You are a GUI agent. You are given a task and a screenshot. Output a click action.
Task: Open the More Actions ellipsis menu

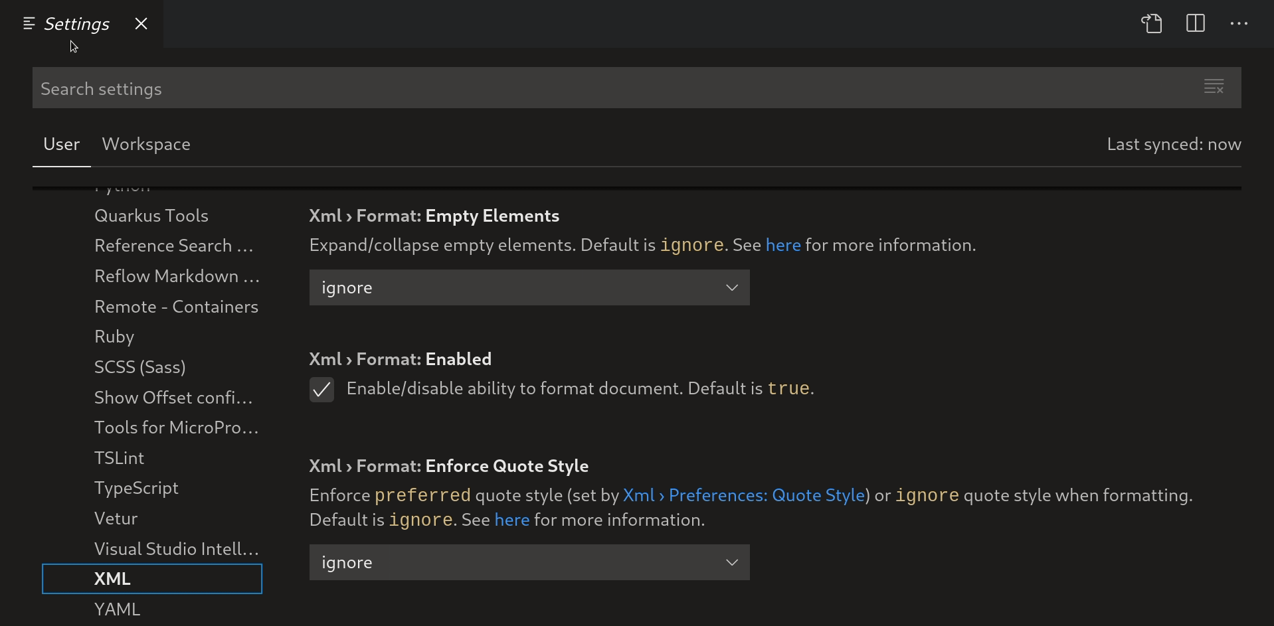[1241, 23]
